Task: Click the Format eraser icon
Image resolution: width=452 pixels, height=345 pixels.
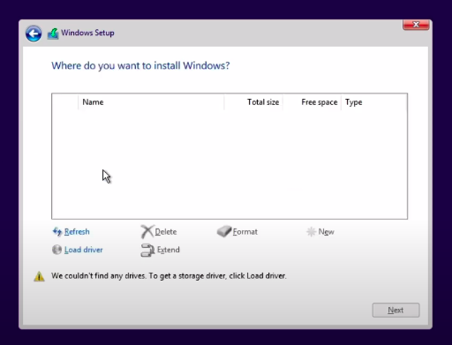Action: click(x=224, y=231)
